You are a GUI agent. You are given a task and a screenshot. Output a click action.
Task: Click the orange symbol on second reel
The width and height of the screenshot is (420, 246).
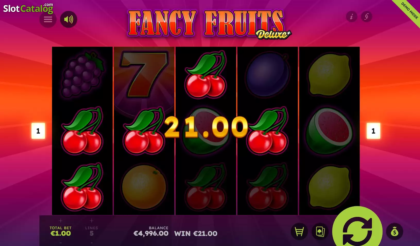(x=144, y=187)
